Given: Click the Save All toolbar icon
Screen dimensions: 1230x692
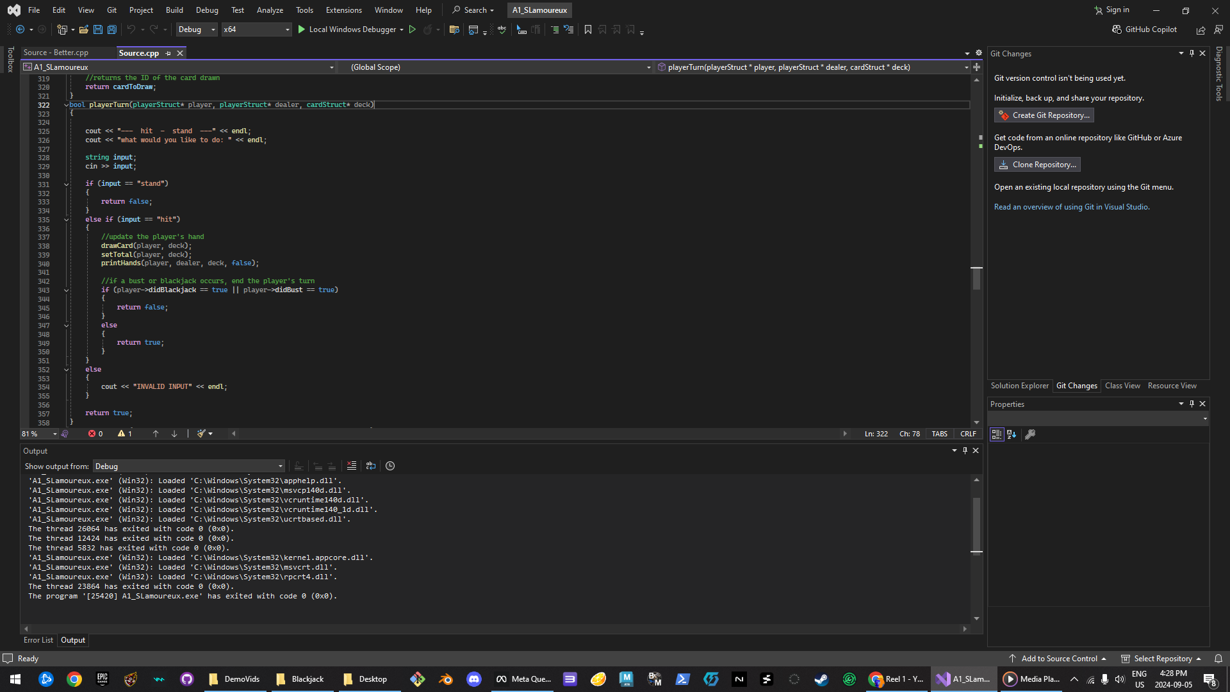Looking at the screenshot, I should [112, 29].
